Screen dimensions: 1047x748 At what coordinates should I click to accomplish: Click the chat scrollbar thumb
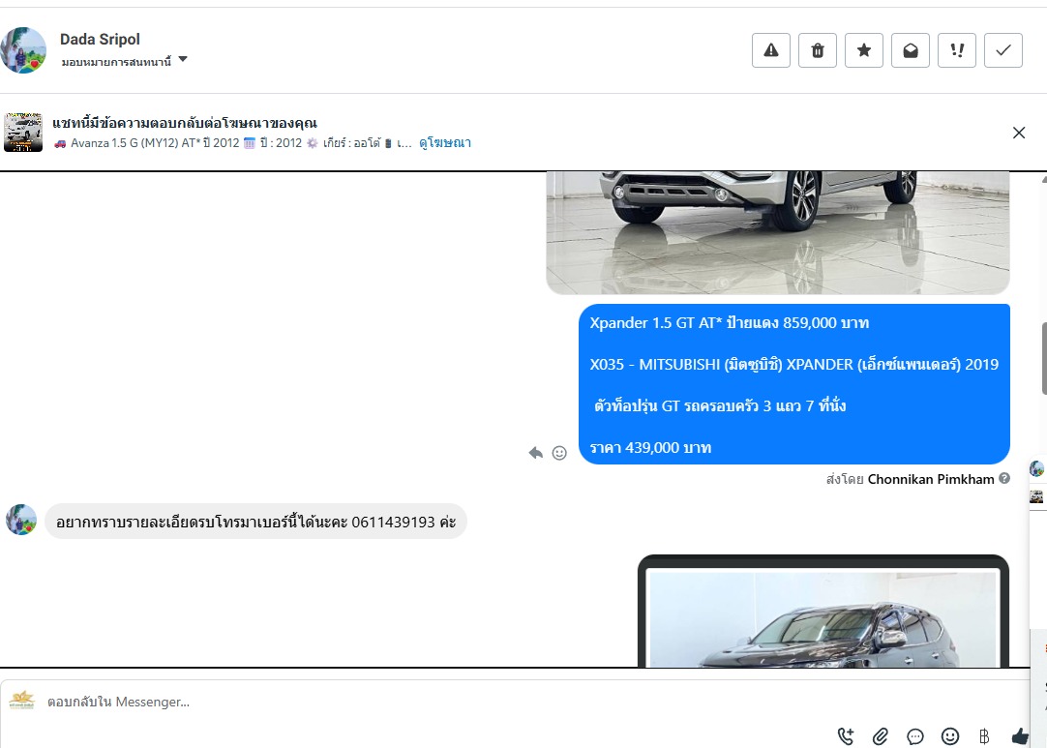(1044, 359)
